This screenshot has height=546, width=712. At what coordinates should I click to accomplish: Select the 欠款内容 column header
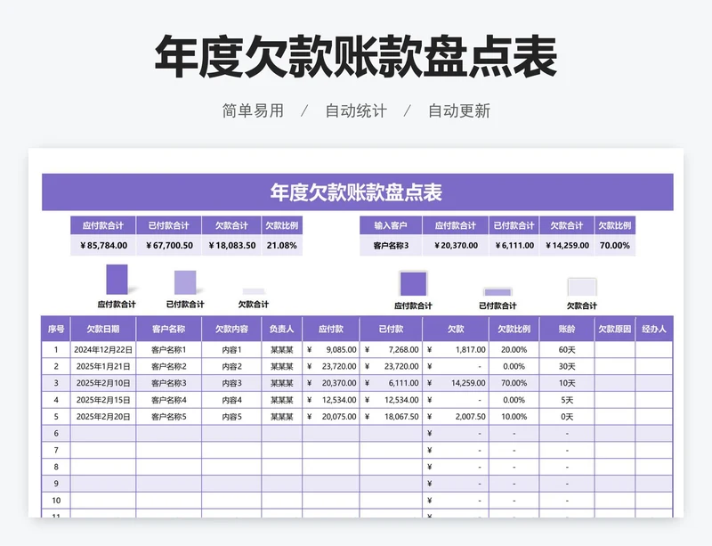click(x=231, y=329)
